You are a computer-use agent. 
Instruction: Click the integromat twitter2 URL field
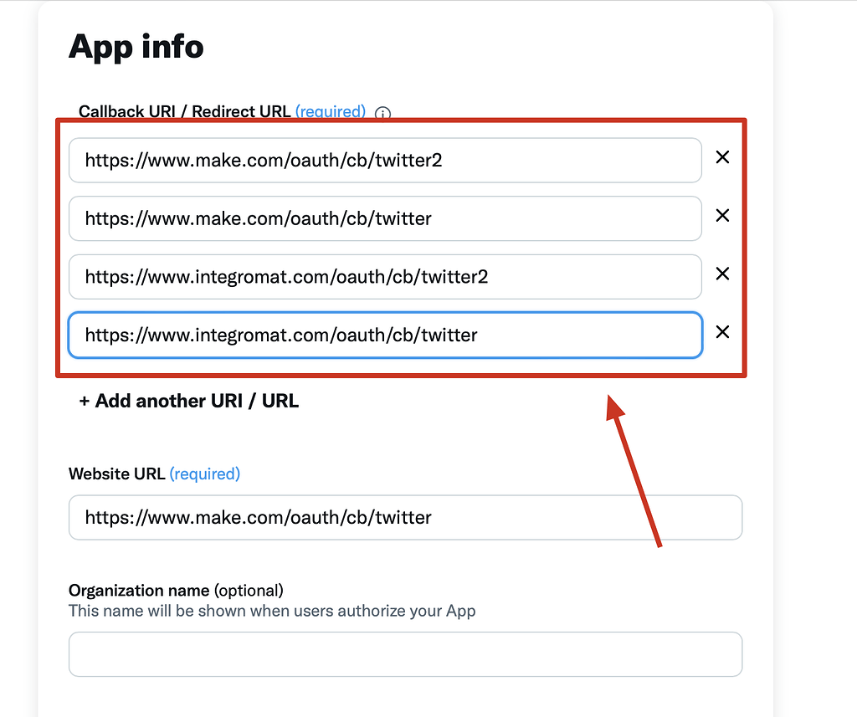pyautogui.click(x=384, y=276)
